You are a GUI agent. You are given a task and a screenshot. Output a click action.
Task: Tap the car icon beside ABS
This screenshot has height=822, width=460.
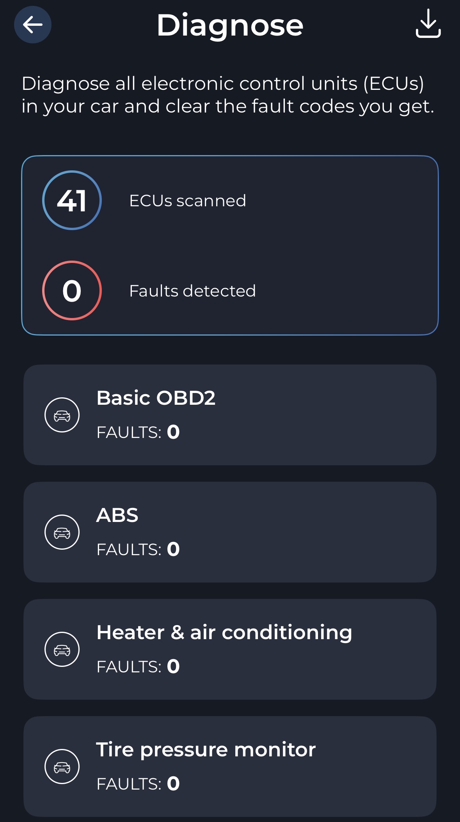point(62,532)
